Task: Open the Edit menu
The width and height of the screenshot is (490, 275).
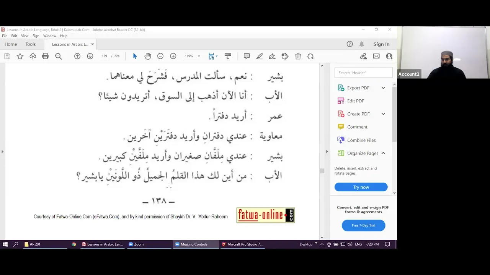Action: [14, 36]
